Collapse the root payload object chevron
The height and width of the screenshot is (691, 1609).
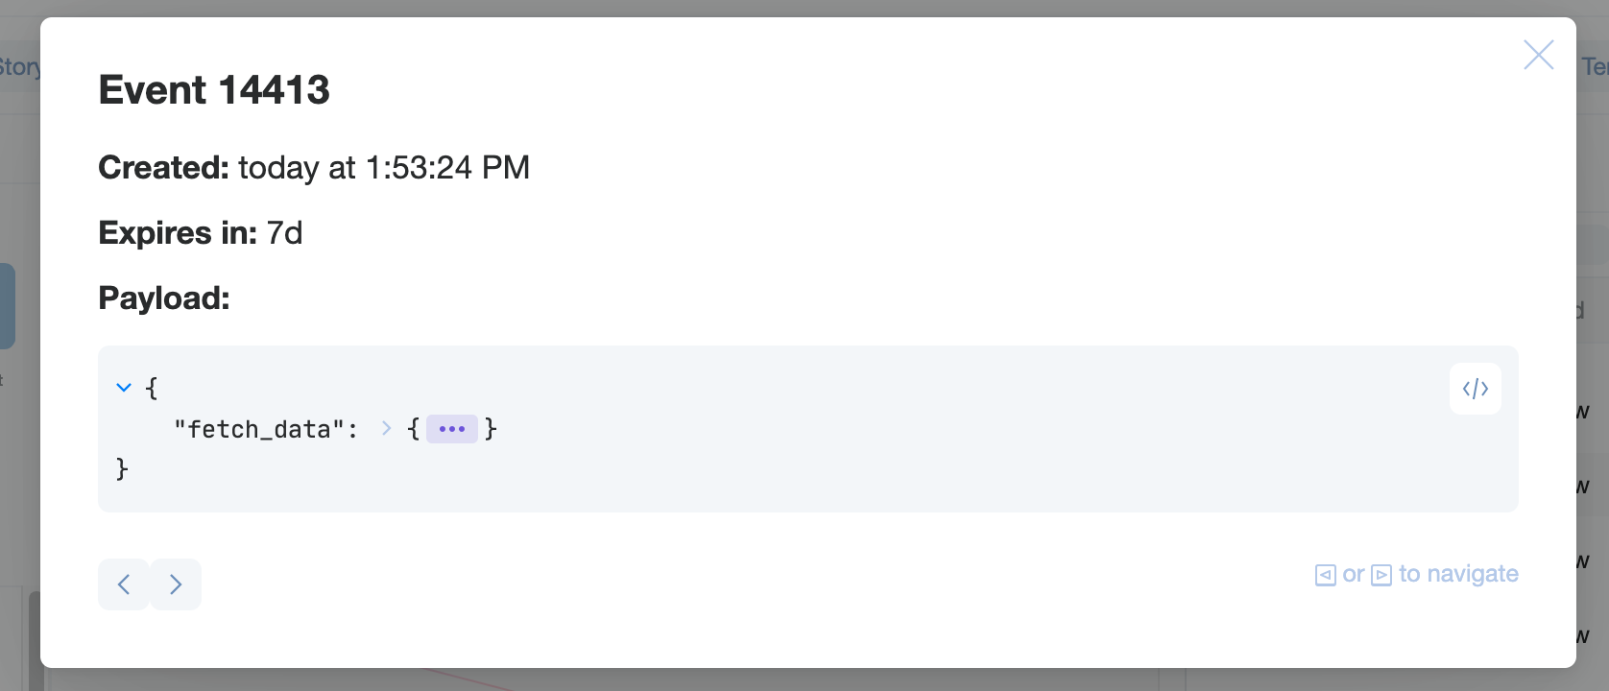point(124,388)
